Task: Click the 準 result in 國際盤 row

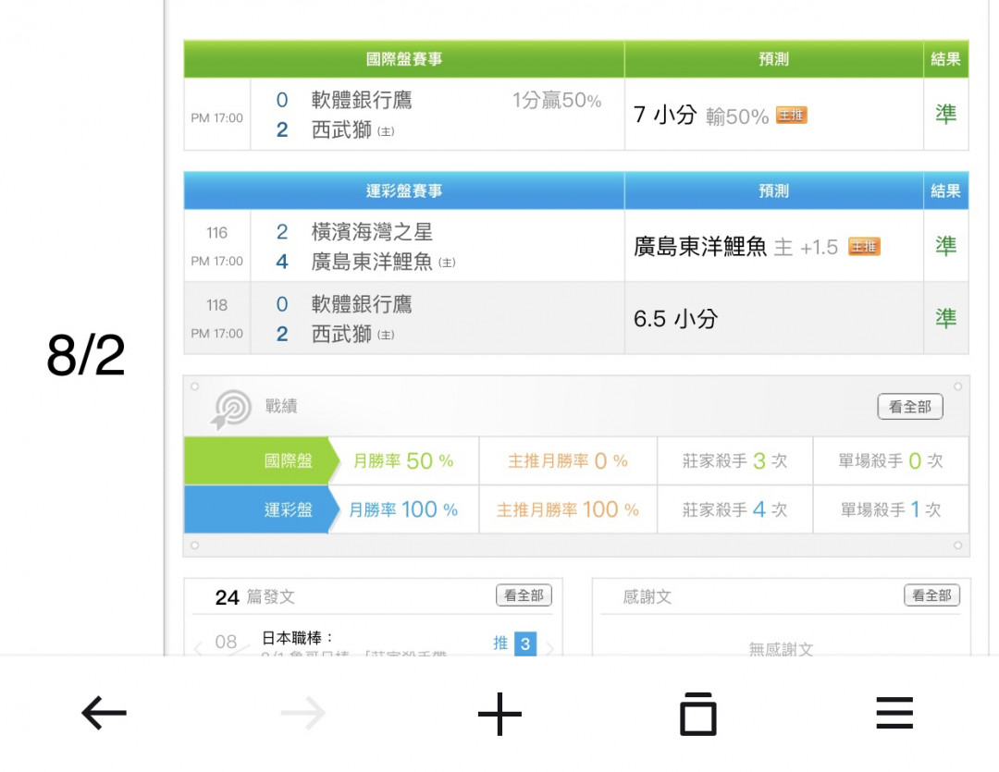Action: pyautogui.click(x=946, y=115)
